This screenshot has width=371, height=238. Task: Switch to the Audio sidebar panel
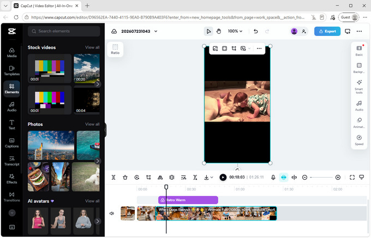[11, 107]
